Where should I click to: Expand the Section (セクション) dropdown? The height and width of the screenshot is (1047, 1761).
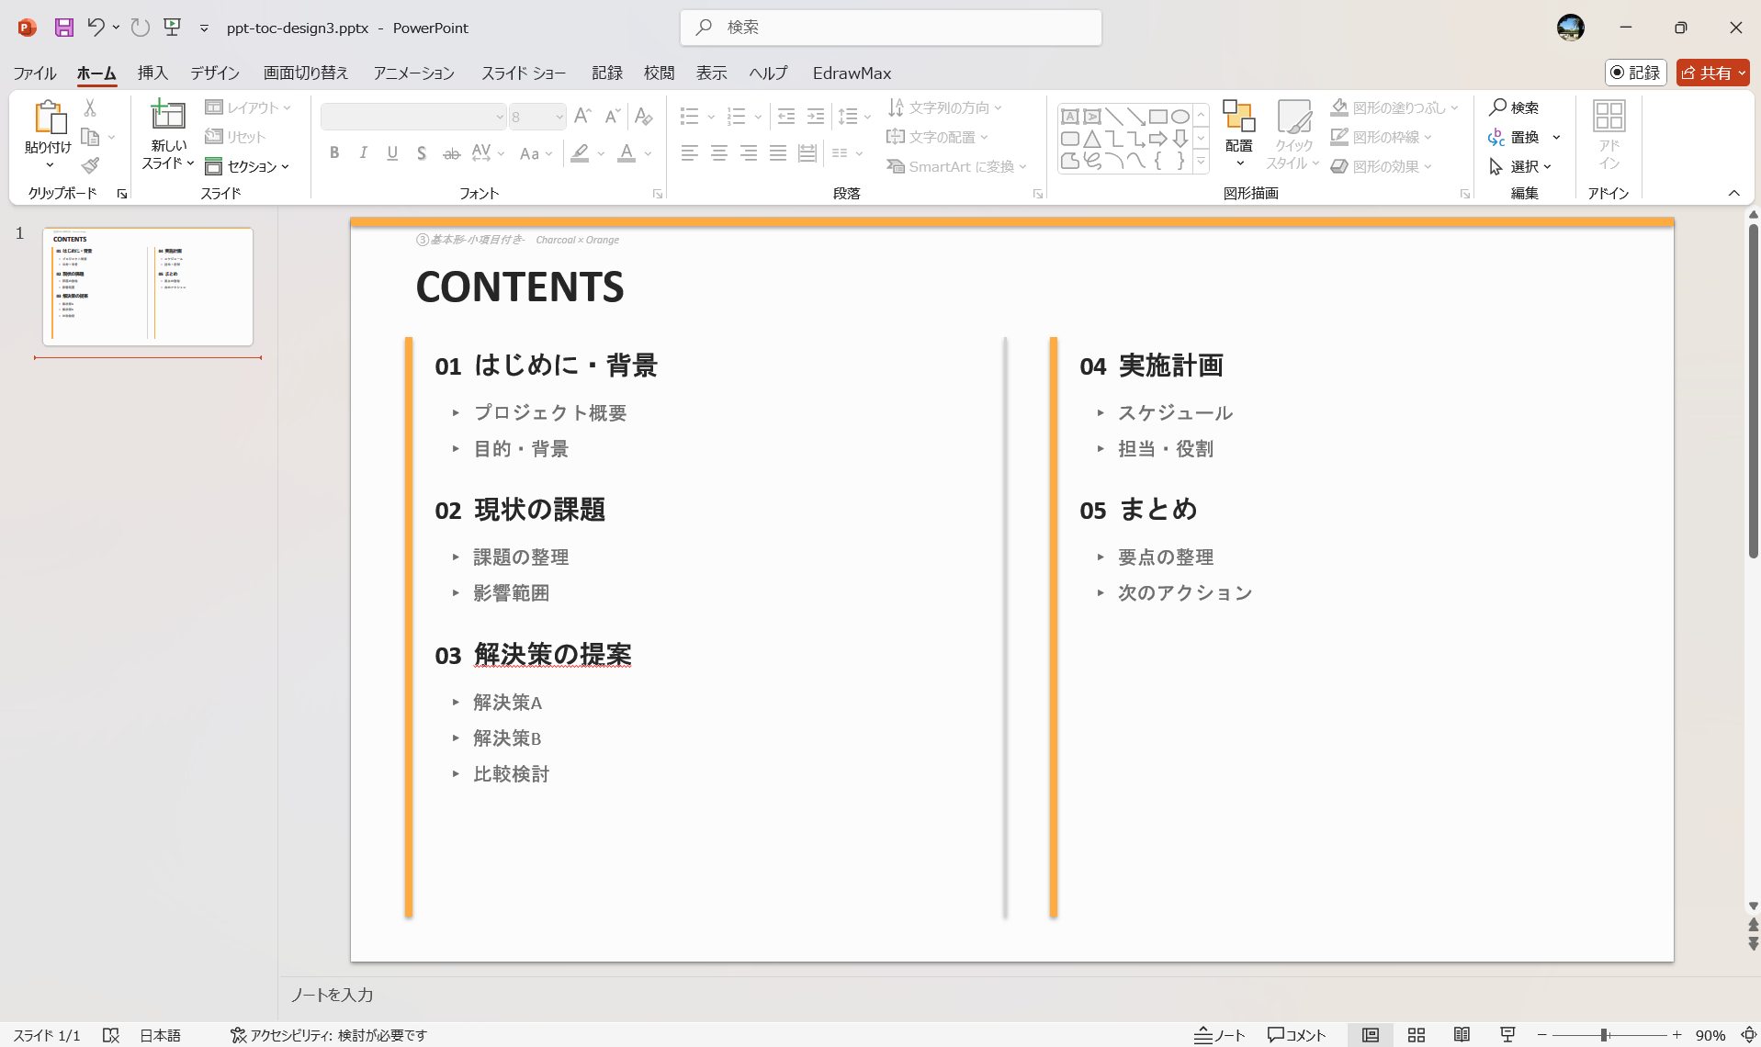(x=247, y=166)
